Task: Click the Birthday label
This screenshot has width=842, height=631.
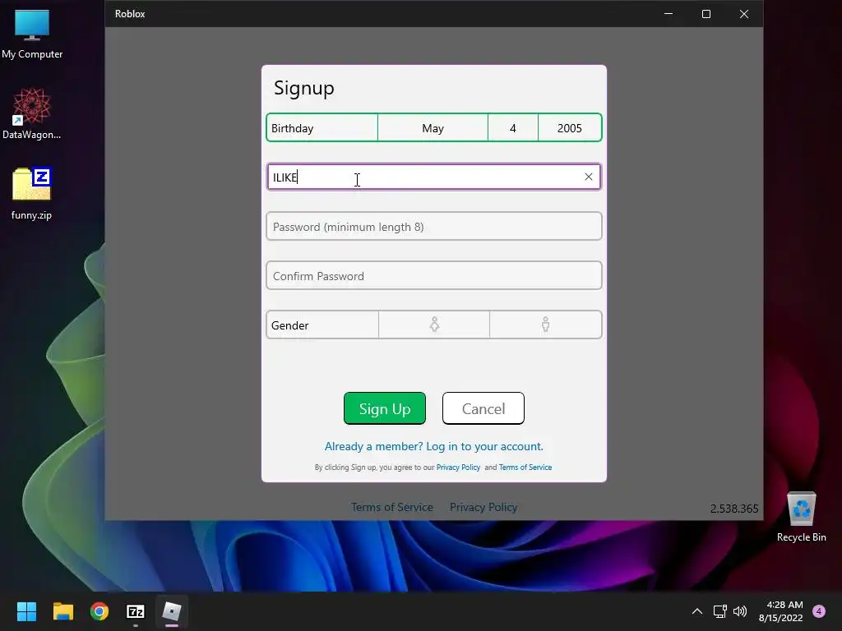Action: pos(292,128)
